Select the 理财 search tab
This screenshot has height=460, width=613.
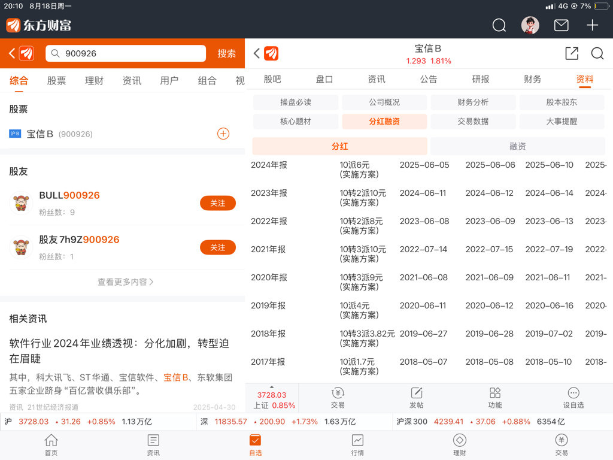coord(94,81)
